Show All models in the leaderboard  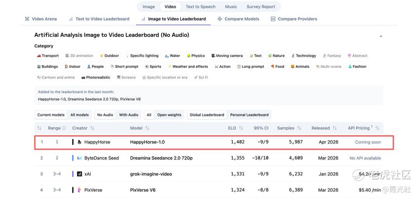80,115
